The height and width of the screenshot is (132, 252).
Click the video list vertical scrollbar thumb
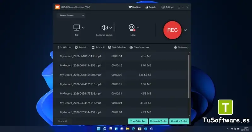(189, 76)
